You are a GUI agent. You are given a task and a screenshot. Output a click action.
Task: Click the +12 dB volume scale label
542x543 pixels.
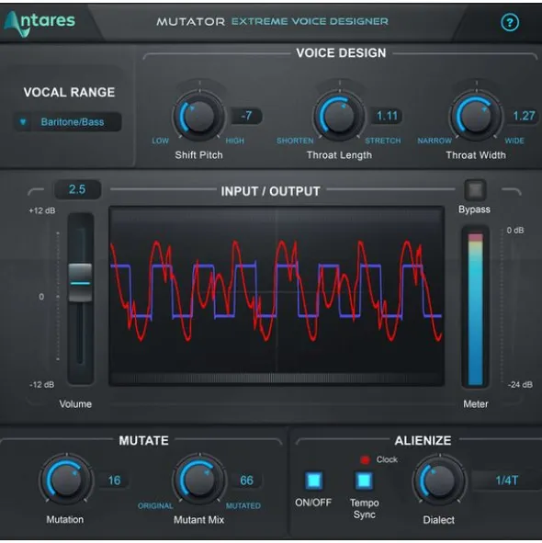(42, 210)
